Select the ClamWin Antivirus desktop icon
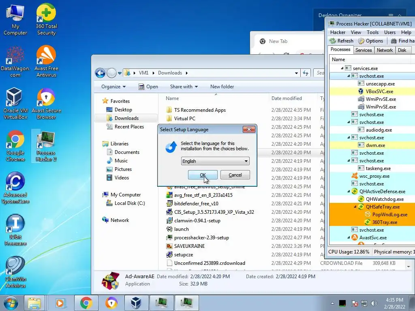 [x=15, y=273]
